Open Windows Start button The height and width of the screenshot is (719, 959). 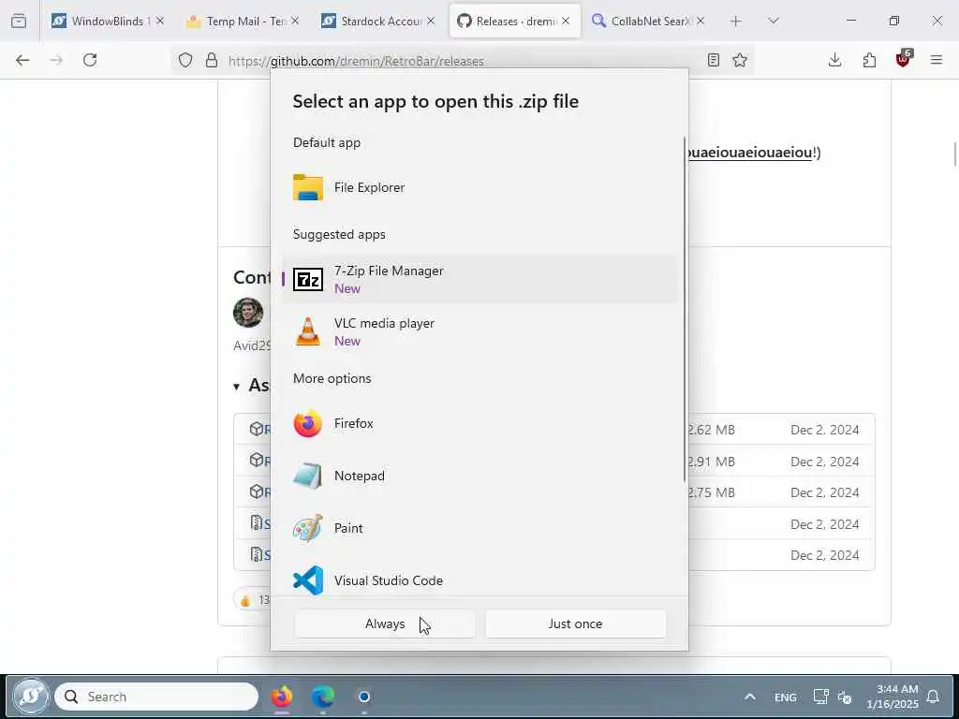click(31, 697)
